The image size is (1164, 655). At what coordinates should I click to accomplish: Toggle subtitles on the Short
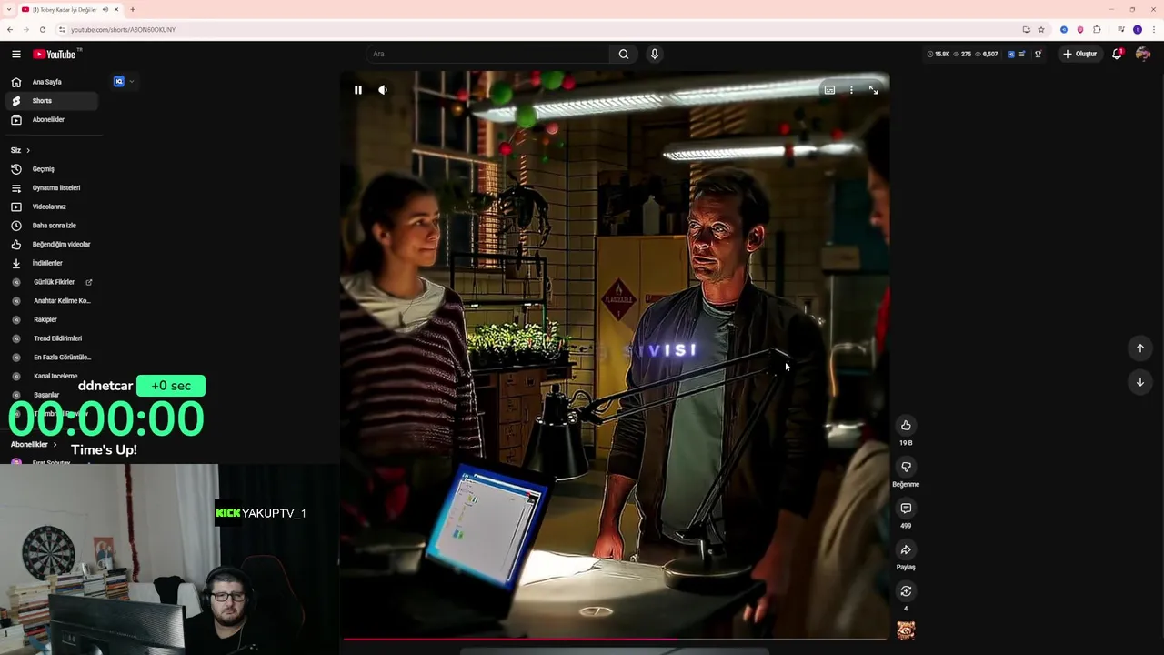[829, 90]
